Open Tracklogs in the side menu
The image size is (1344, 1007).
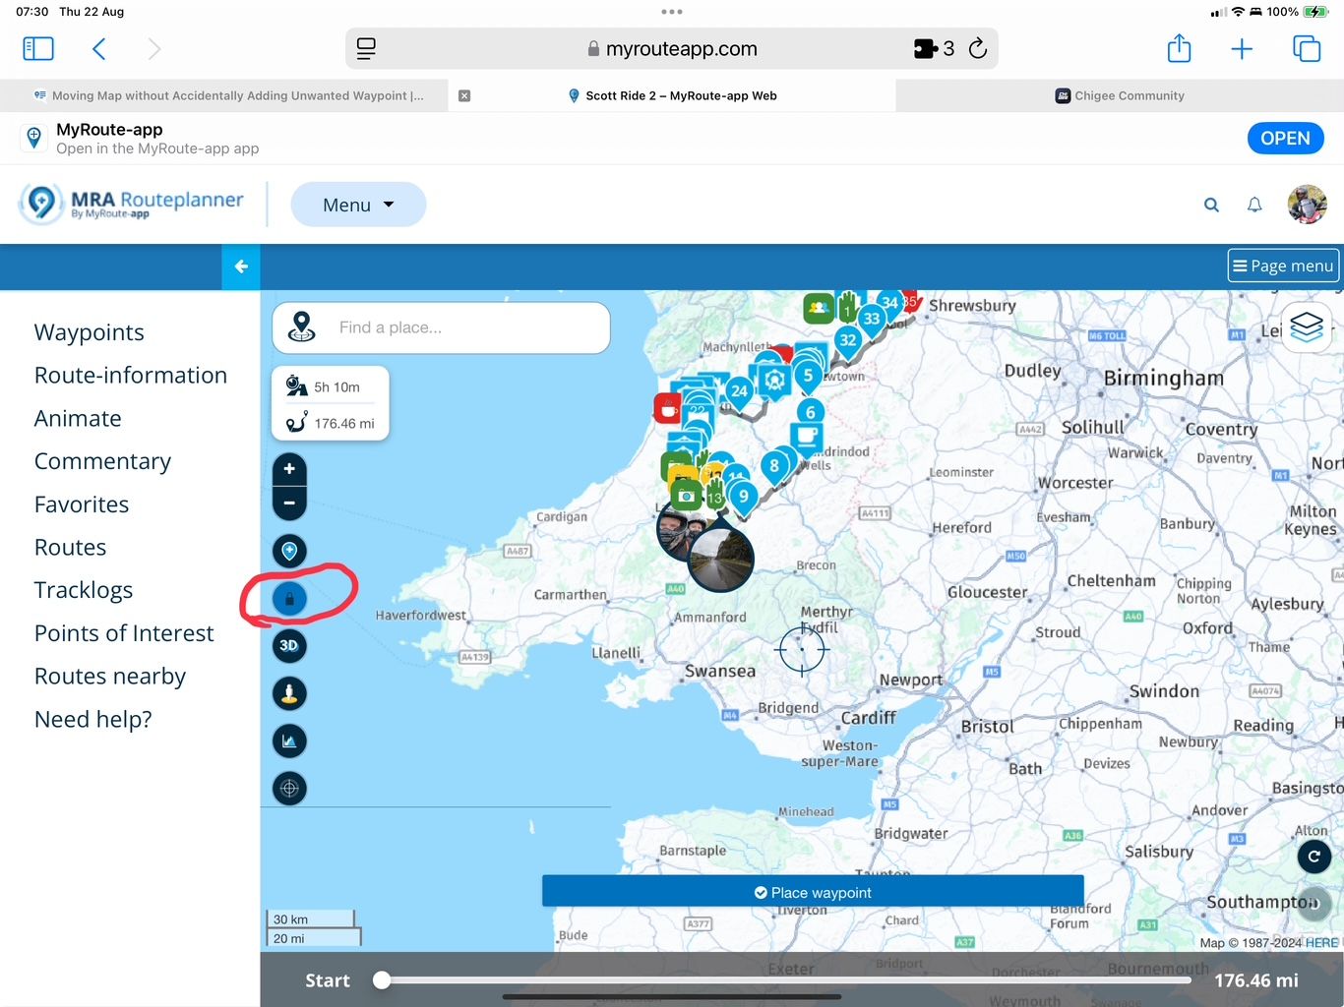[84, 590]
